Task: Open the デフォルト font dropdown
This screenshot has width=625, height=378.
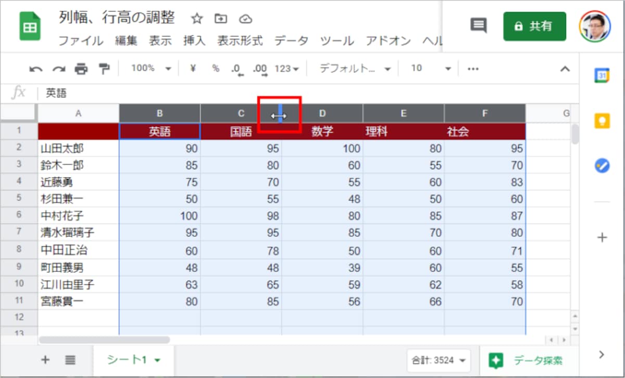Action: 355,69
